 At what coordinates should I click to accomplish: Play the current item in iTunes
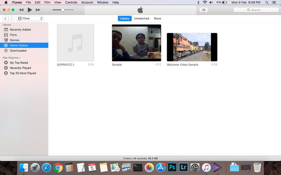coord(30,10)
